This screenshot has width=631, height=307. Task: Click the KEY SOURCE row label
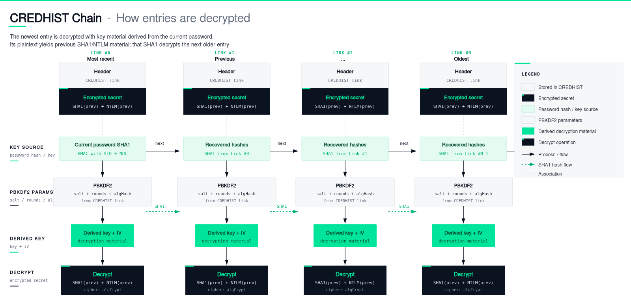27,147
